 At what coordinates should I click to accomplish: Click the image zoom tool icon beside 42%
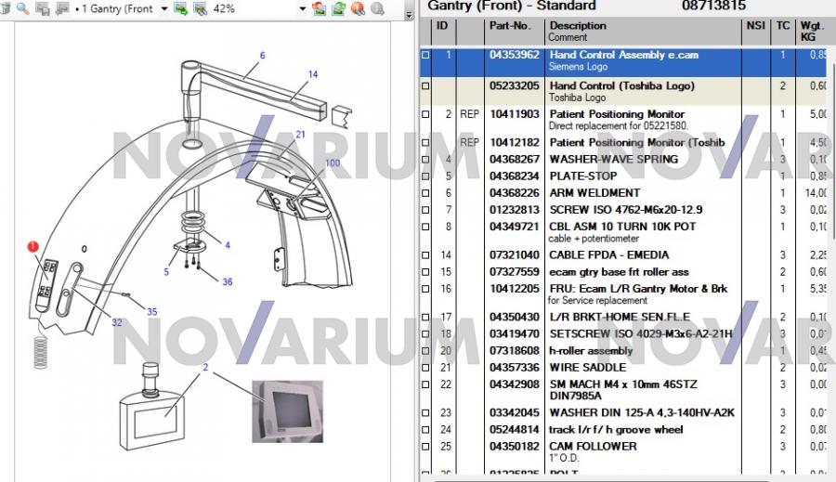(200, 8)
